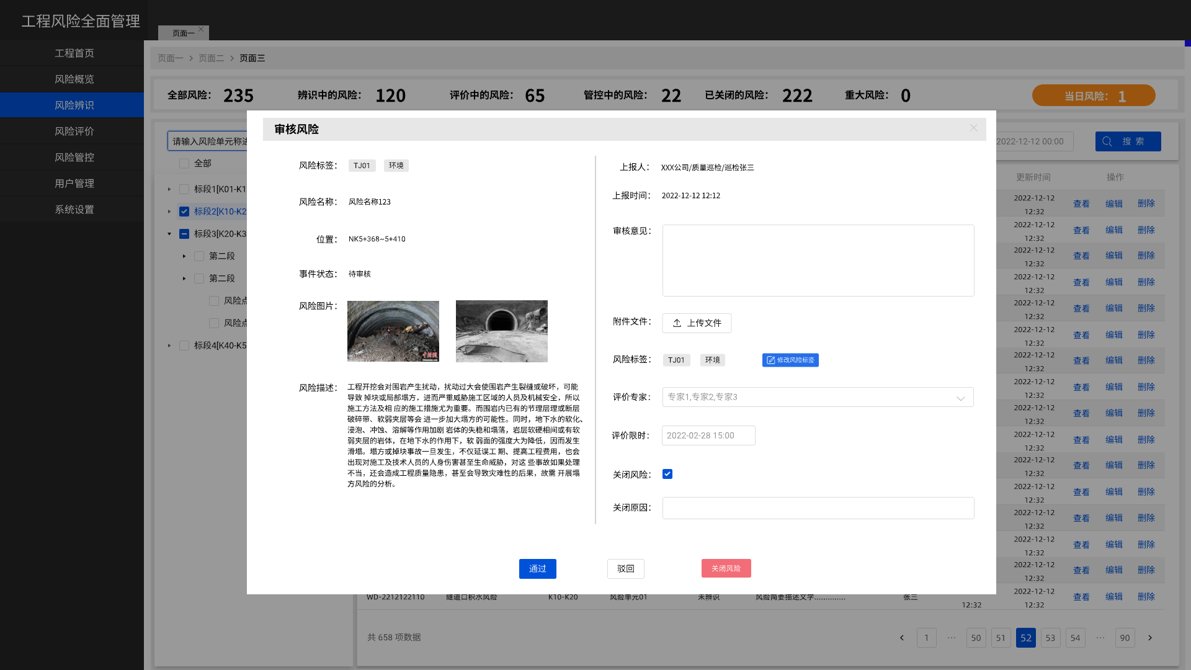Viewport: 1191px width, 670px height.
Task: Uncheck the 标段2 checkbox
Action: (x=184, y=212)
